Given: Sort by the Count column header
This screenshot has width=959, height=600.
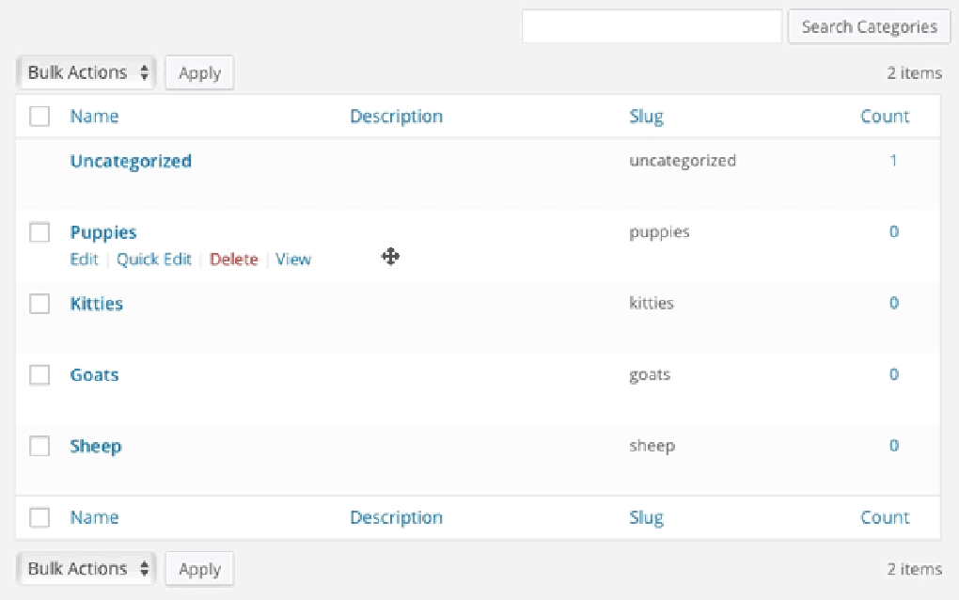Looking at the screenshot, I should 885,117.
